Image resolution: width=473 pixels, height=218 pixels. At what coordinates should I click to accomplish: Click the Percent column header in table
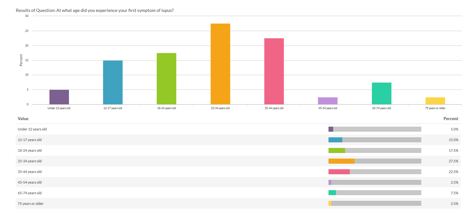click(451, 119)
